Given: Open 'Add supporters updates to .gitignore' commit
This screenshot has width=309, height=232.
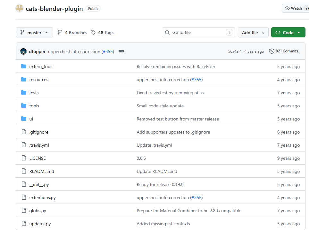Looking at the screenshot, I should pos(173,132).
